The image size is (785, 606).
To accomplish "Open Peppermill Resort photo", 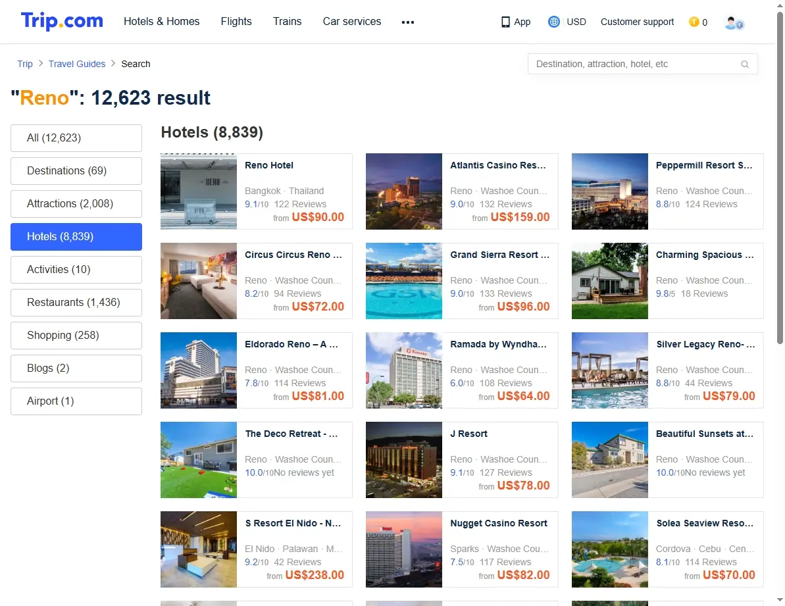I will coord(610,191).
